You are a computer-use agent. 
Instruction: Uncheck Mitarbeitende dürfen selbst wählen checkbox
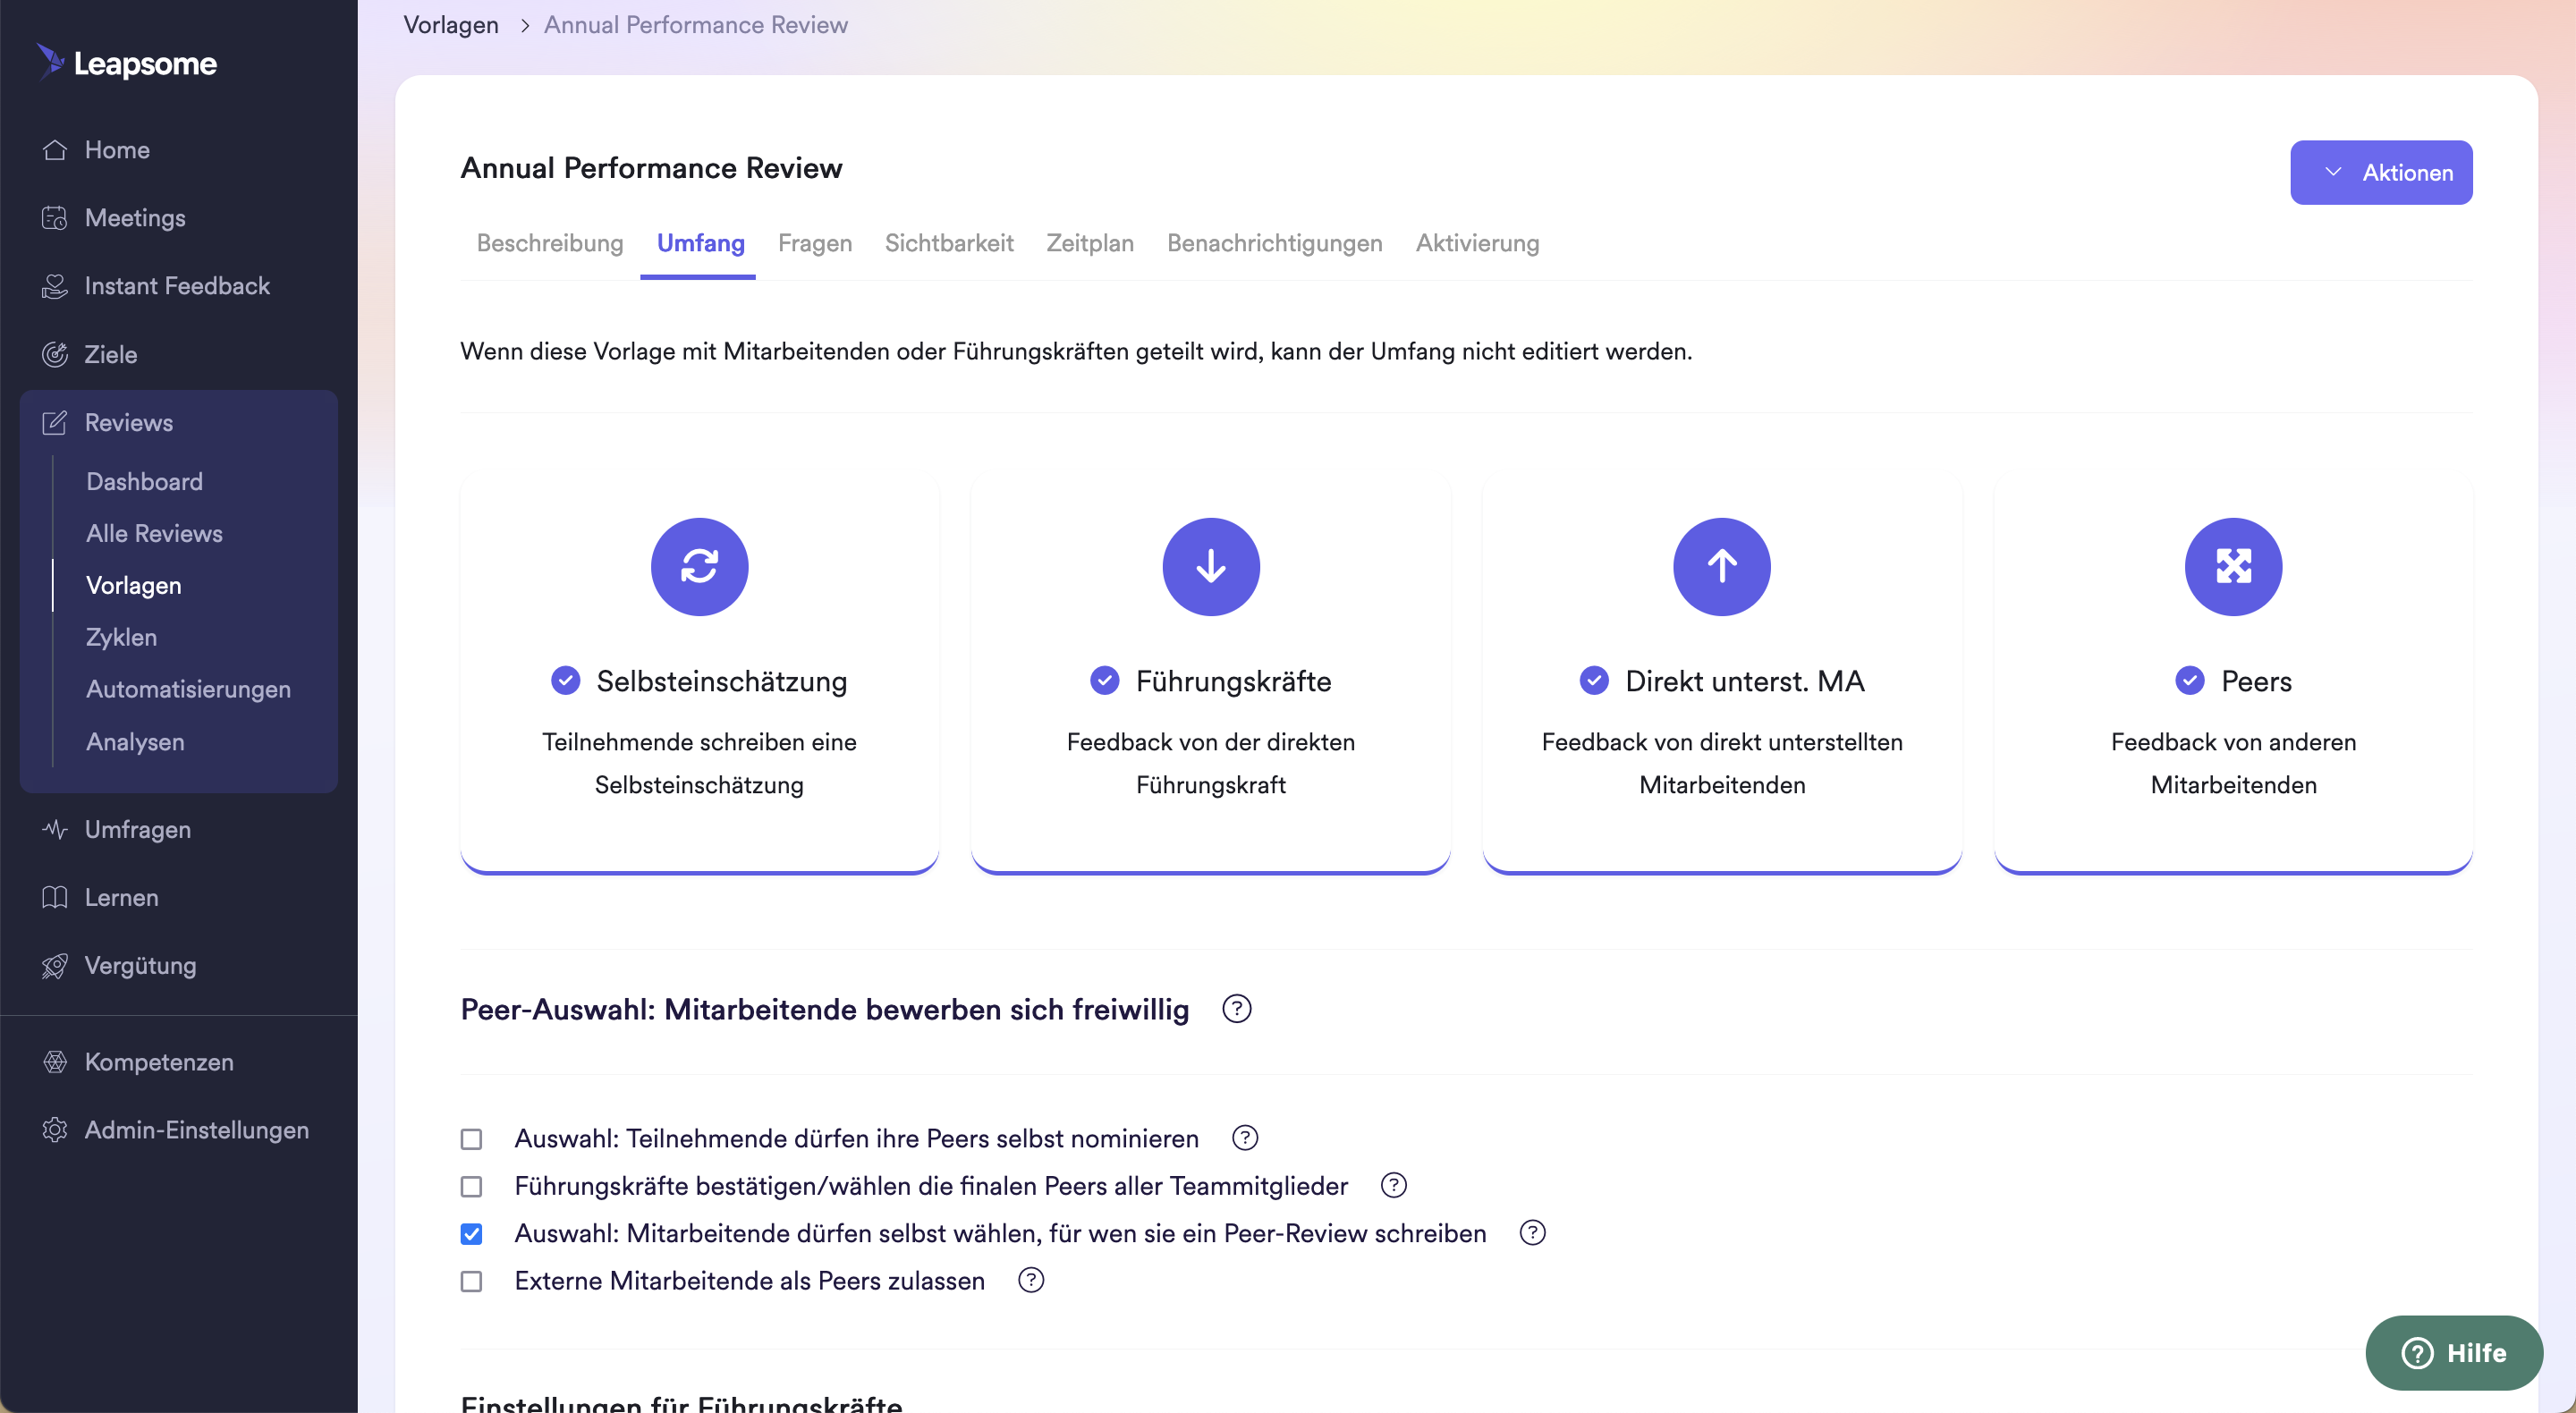(471, 1234)
